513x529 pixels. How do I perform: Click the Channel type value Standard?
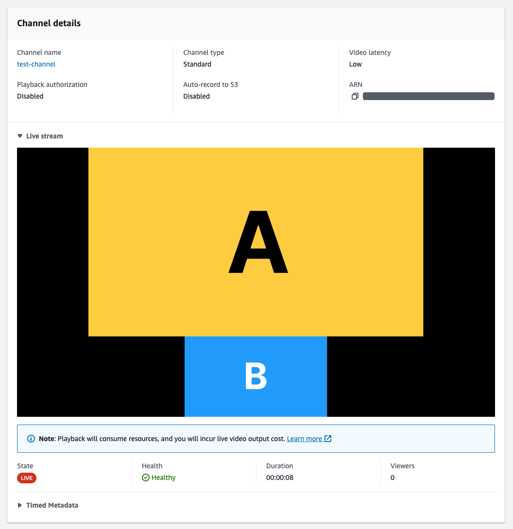(197, 64)
